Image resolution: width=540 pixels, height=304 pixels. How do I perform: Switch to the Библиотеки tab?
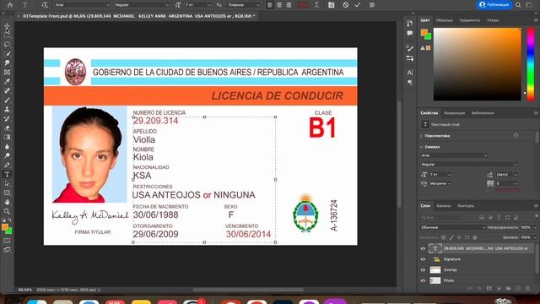[483, 113]
